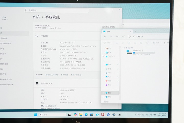Click chevron after PC icon in address bar
This screenshot has height=123, width=184.
pos(133,37)
